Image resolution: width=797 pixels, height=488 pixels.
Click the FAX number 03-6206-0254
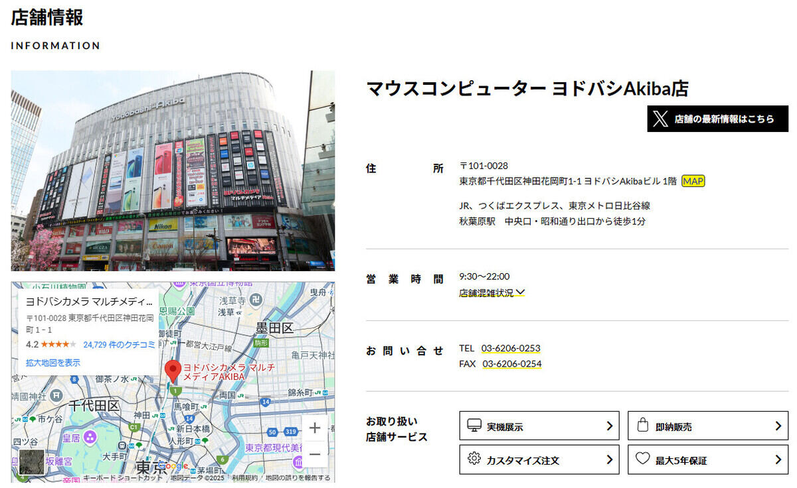[511, 364]
